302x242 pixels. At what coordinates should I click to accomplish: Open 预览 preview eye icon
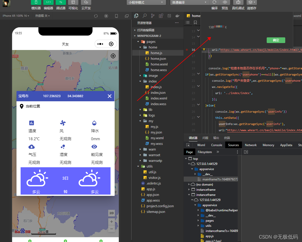click(x=225, y=2)
